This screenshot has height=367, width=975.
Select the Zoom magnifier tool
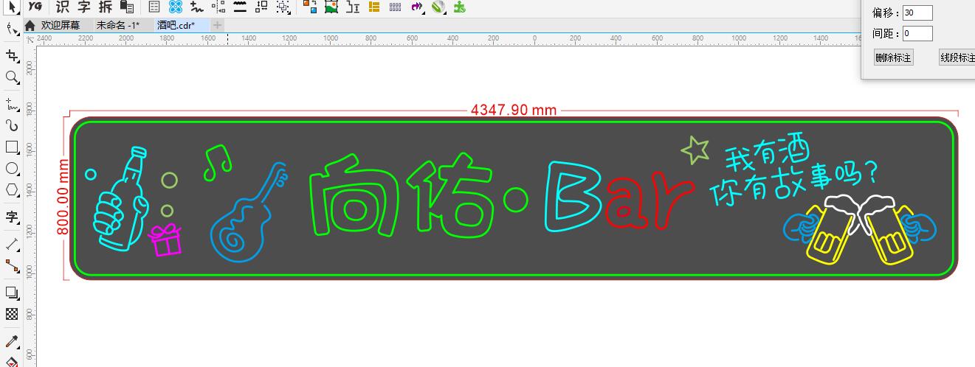pyautogui.click(x=12, y=77)
